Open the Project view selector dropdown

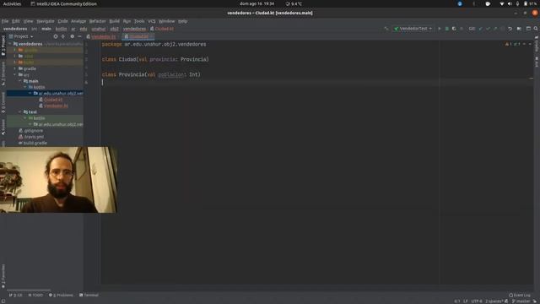pos(21,36)
